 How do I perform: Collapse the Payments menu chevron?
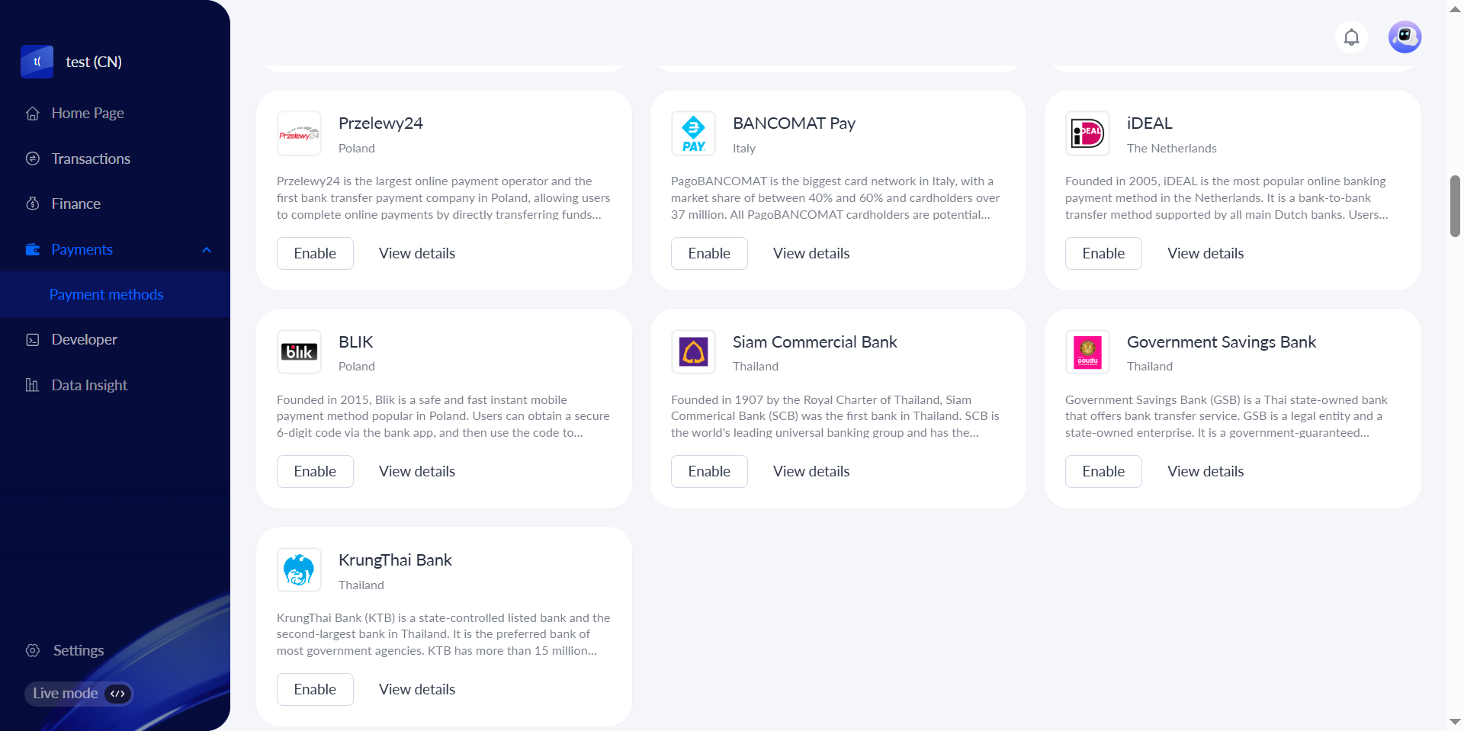point(207,250)
